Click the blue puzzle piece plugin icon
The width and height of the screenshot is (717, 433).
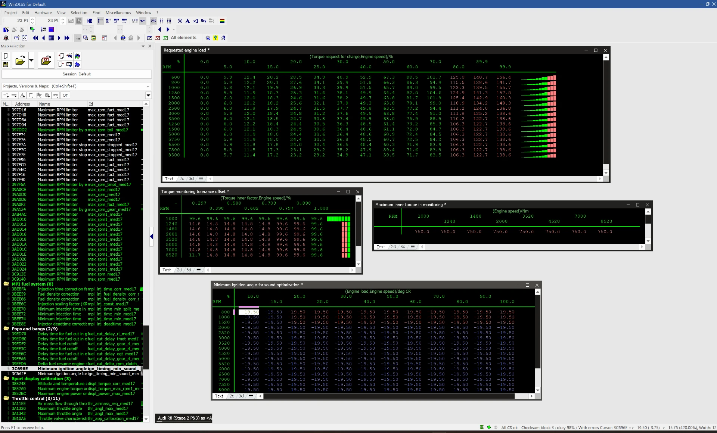[x=77, y=64]
